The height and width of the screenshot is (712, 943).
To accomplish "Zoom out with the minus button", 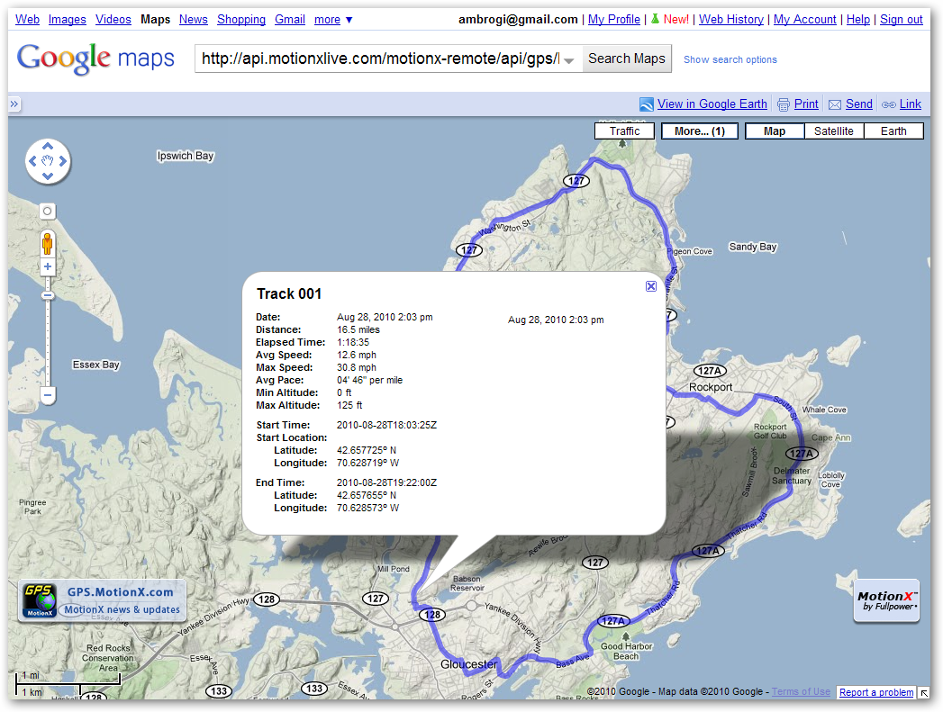I will click(x=48, y=395).
